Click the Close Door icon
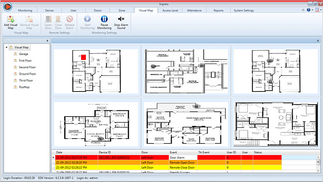The image size is (323, 182). tap(58, 19)
